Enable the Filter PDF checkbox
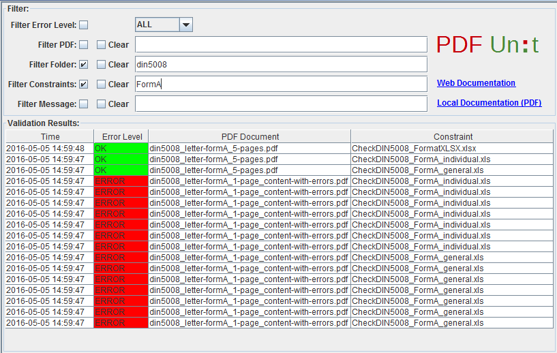557x353 pixels. click(x=83, y=45)
